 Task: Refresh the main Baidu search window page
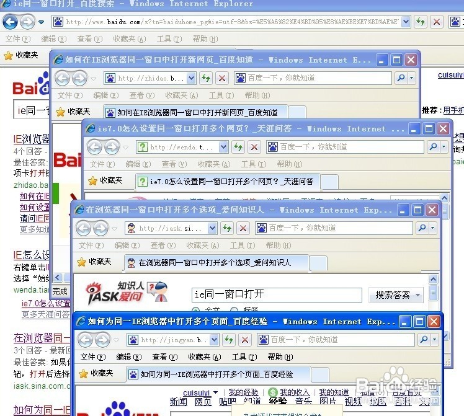421,22
